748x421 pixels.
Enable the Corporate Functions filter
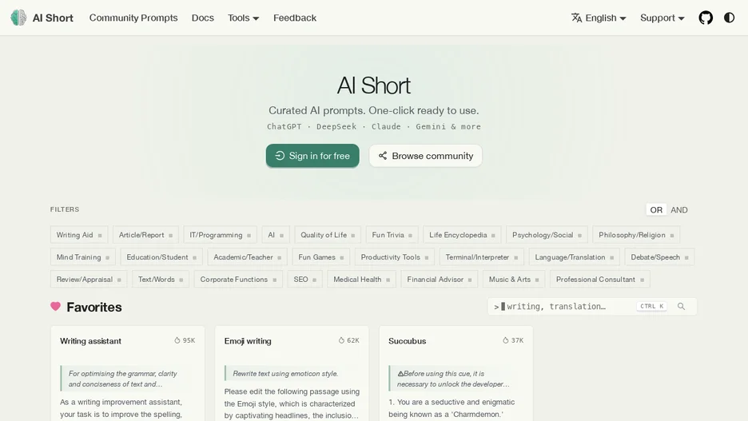pos(238,279)
